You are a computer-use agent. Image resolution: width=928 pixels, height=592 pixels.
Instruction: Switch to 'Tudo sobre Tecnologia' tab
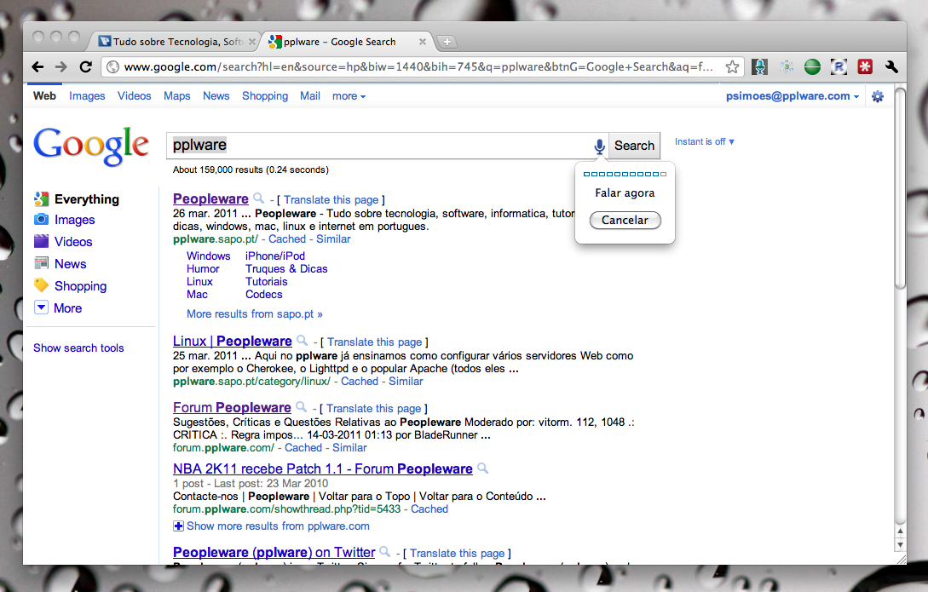pyautogui.click(x=176, y=42)
